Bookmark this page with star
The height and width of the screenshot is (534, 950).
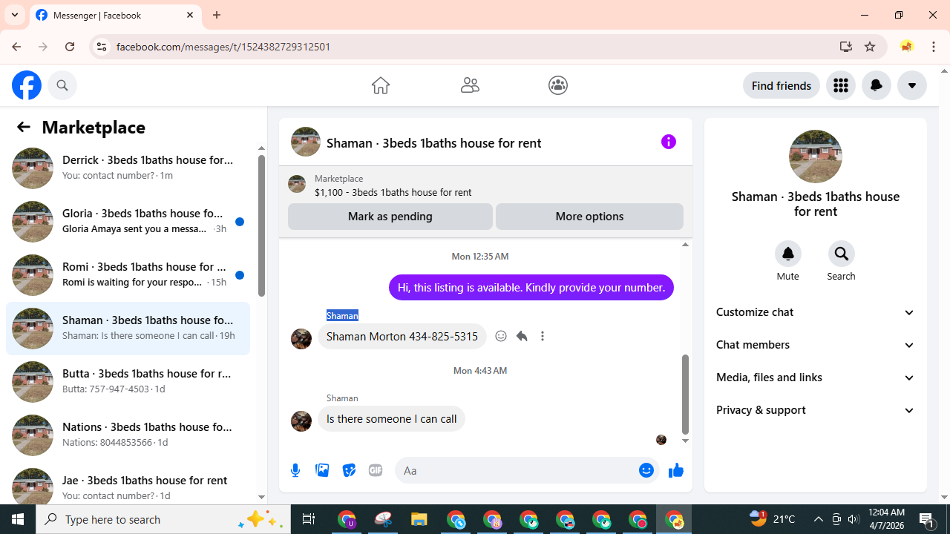[870, 47]
